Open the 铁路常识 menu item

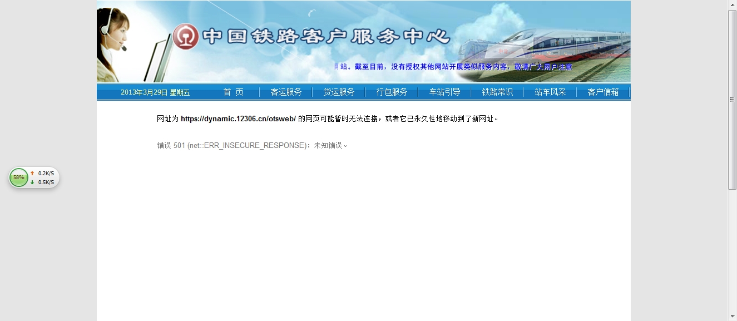coord(497,92)
